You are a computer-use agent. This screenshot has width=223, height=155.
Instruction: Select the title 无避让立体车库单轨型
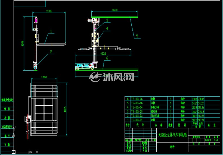coord(172,135)
